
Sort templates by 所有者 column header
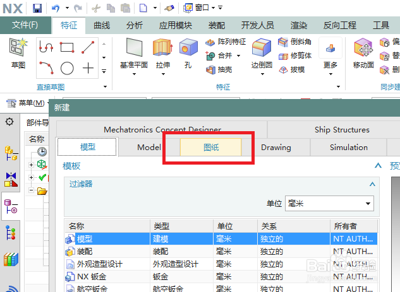pos(354,226)
